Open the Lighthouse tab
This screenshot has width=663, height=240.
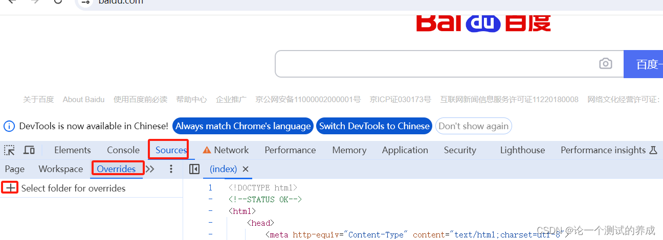point(522,150)
